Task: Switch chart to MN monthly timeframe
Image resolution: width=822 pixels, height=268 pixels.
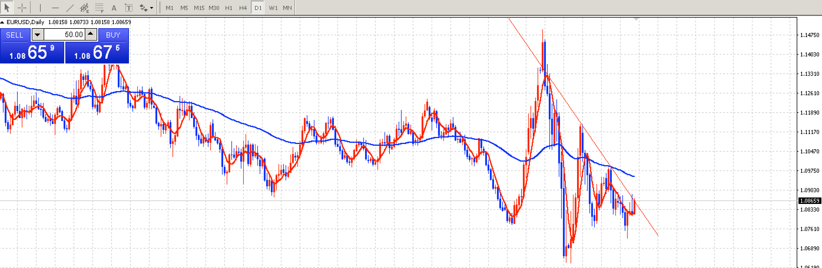Action: click(x=287, y=8)
